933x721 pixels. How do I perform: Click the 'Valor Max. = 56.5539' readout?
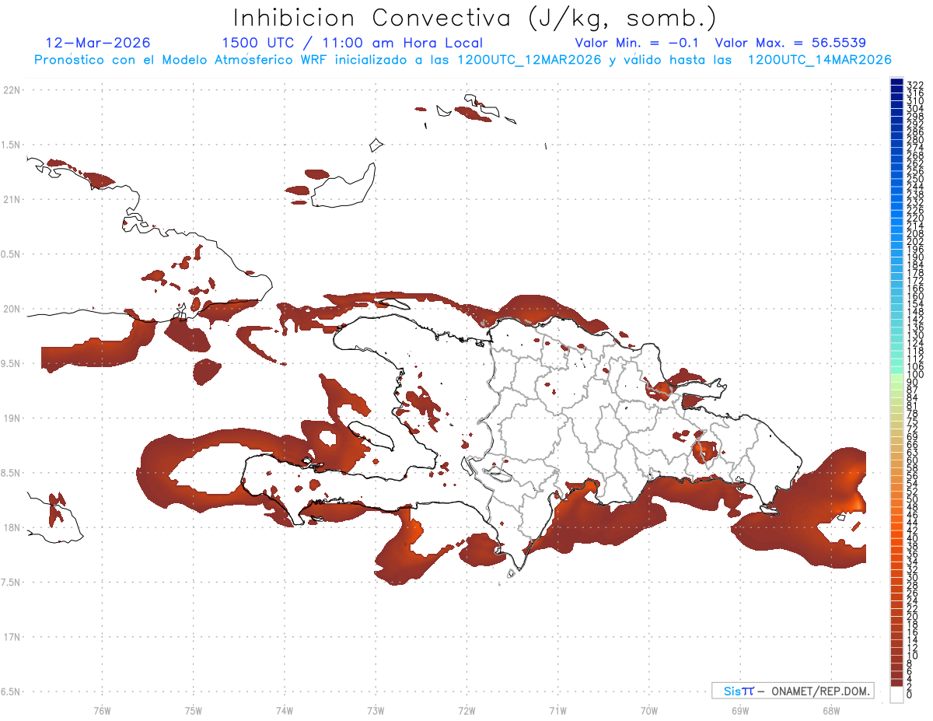[x=790, y=43]
